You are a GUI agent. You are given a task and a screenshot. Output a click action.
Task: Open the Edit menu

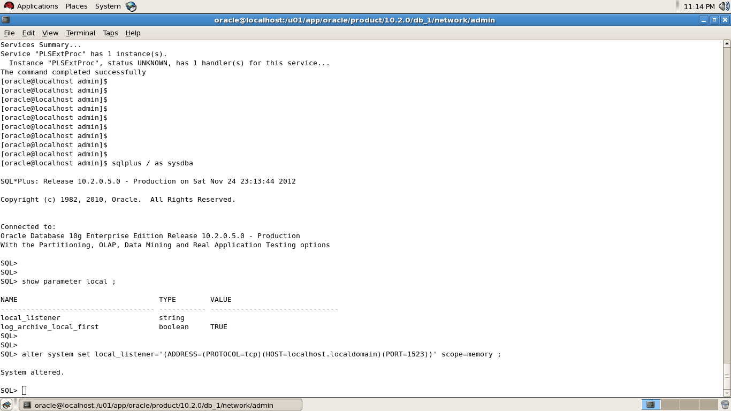coord(28,33)
